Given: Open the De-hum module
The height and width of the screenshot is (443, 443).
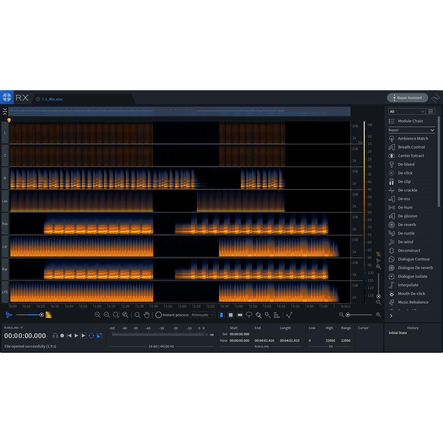Looking at the screenshot, I should (405, 207).
